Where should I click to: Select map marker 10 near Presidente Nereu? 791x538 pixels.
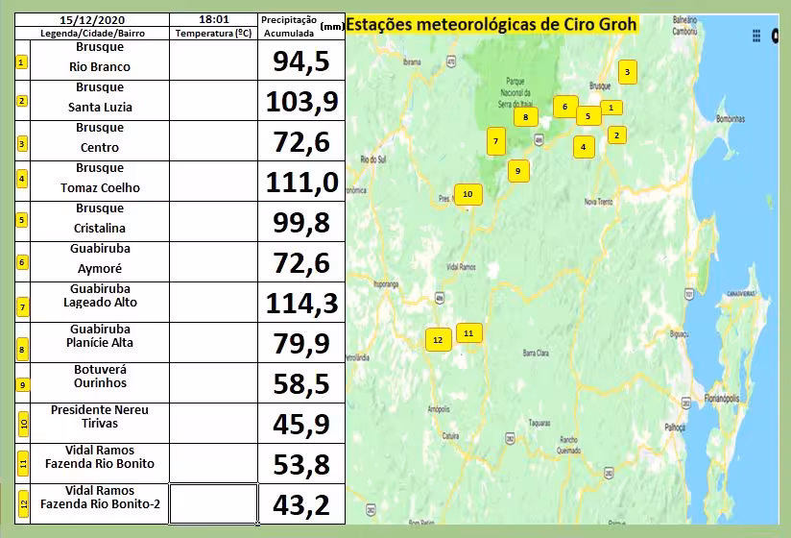(x=467, y=194)
